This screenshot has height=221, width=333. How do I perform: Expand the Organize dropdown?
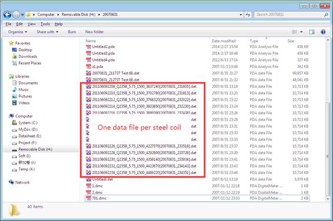18,32
